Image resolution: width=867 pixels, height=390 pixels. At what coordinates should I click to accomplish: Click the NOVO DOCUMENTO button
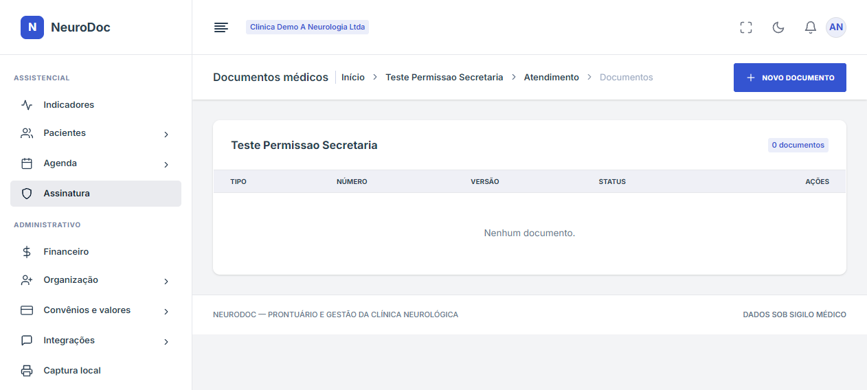(x=790, y=78)
